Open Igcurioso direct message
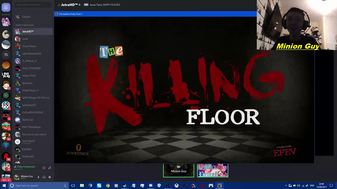The width and height of the screenshot is (337, 189). coord(33,83)
